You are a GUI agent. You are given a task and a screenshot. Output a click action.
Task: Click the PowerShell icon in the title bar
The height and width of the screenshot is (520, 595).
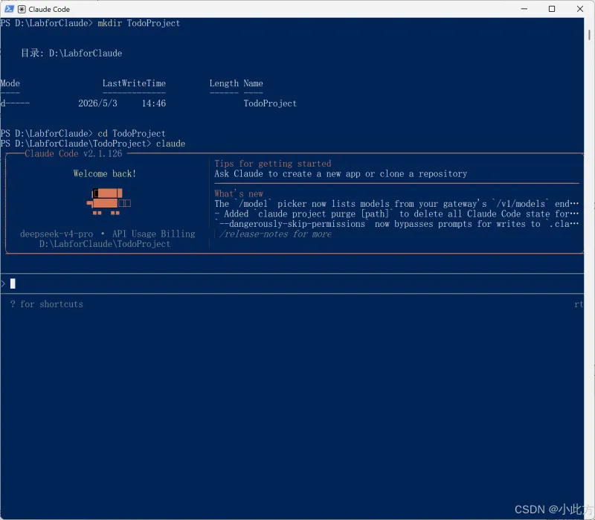(x=9, y=9)
